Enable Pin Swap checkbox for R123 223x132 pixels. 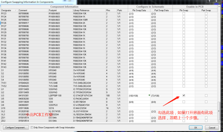pos(184,14)
